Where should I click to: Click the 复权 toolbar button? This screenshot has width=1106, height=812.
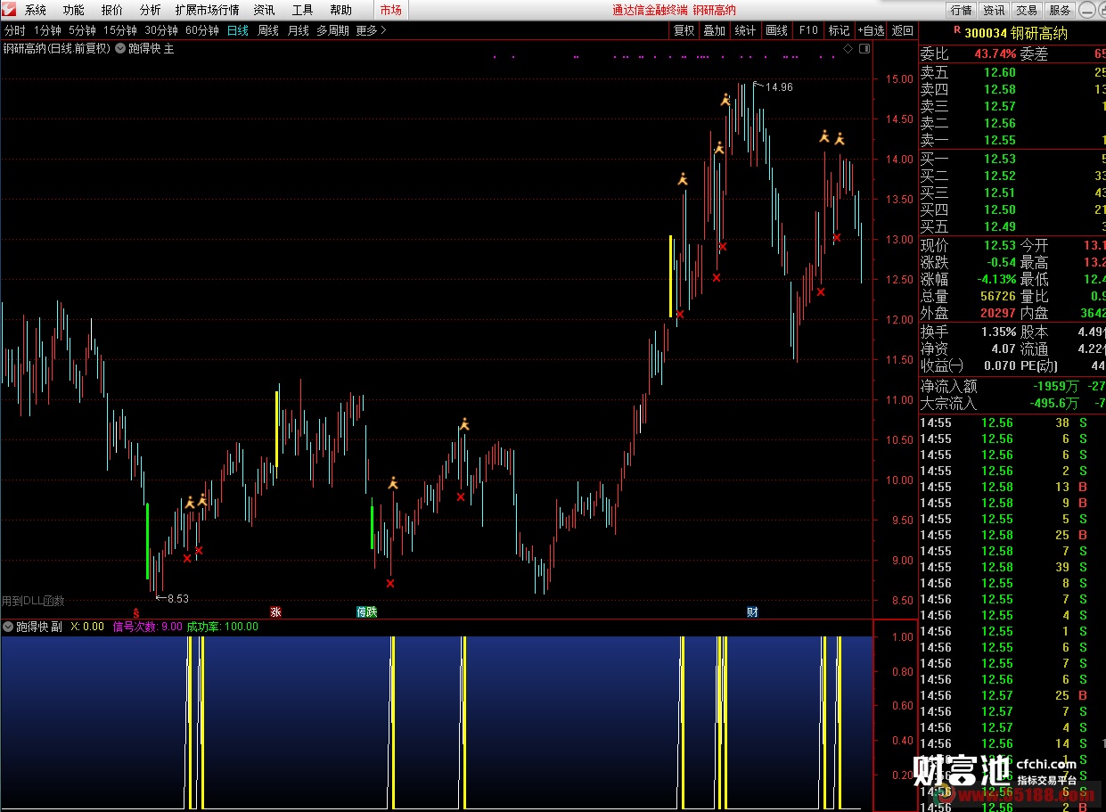click(684, 30)
